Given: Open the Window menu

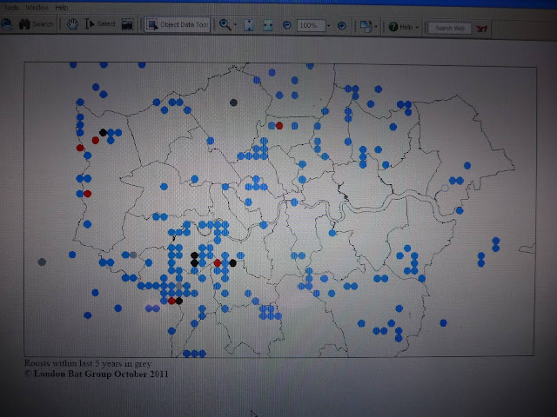Looking at the screenshot, I should coord(37,7).
